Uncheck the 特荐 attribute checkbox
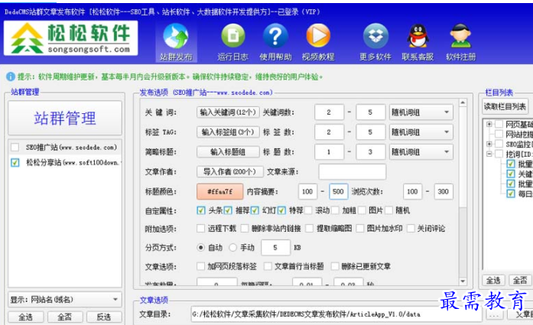The image size is (533, 325). pos(281,210)
